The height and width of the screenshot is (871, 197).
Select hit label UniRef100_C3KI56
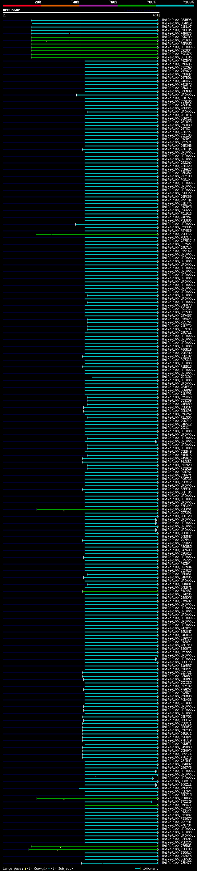[177, 98]
